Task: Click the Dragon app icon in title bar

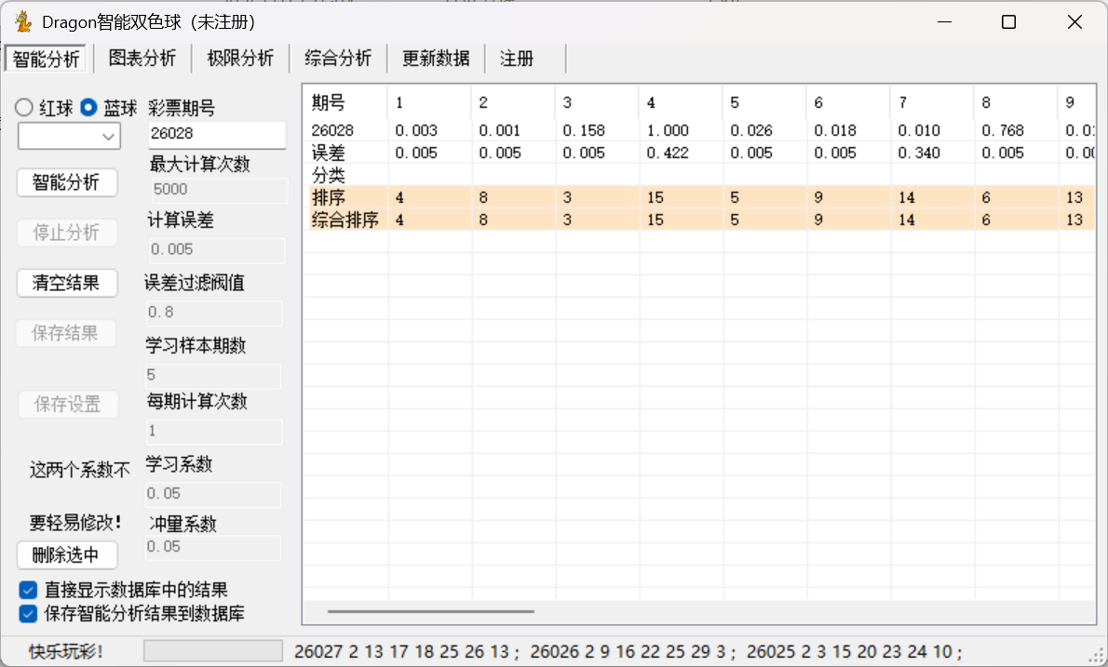Action: (23, 22)
